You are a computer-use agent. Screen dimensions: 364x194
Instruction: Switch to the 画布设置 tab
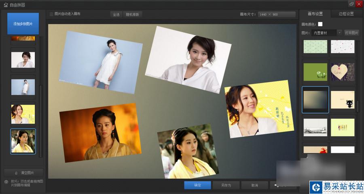point(315,14)
